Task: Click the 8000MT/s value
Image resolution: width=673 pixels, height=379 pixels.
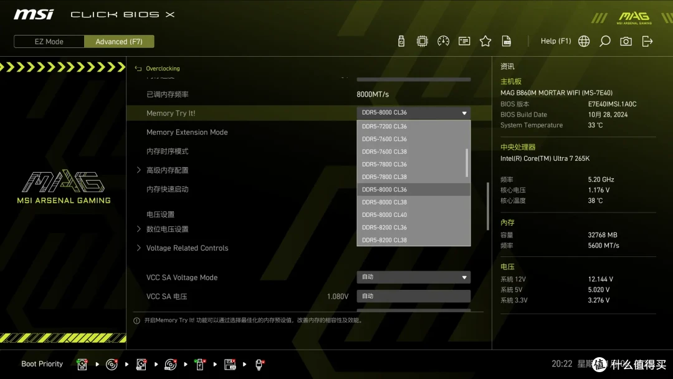Action: tap(373, 94)
